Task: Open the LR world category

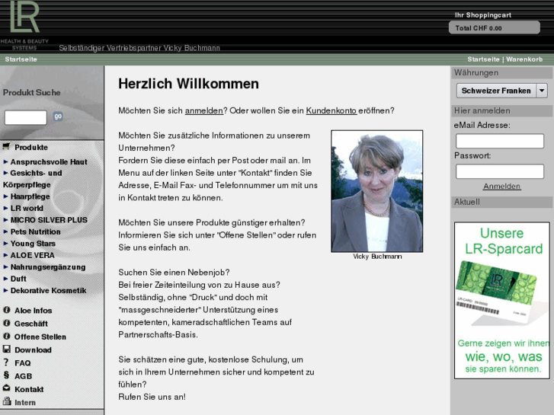Action: click(x=27, y=208)
